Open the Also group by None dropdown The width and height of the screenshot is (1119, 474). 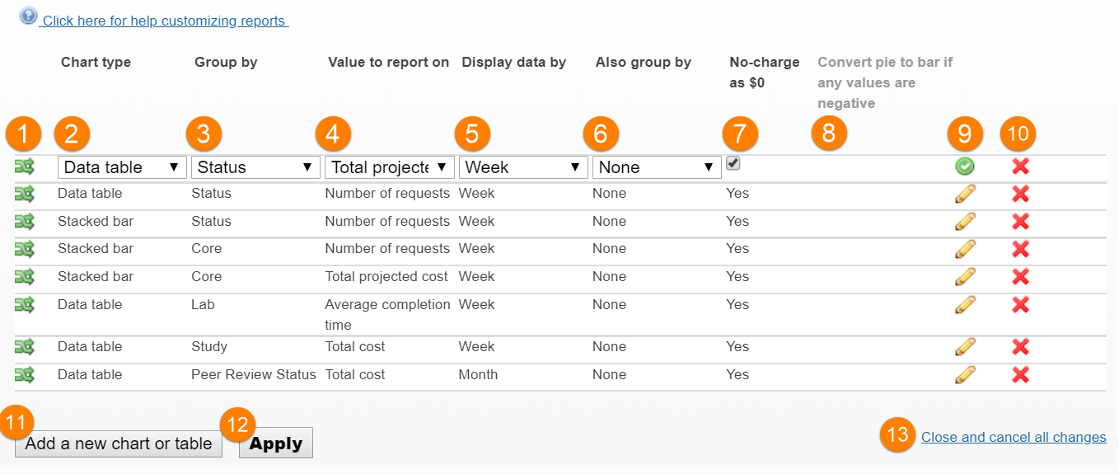(657, 167)
